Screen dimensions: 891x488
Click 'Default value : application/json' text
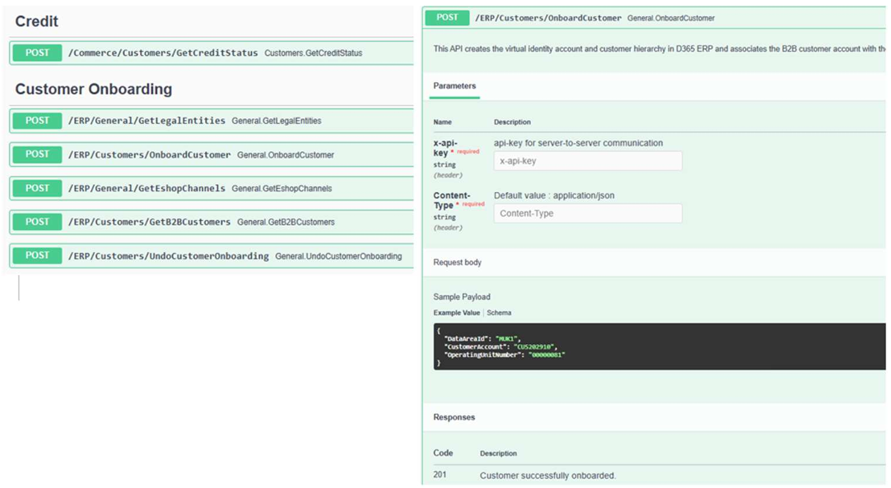pyautogui.click(x=554, y=195)
